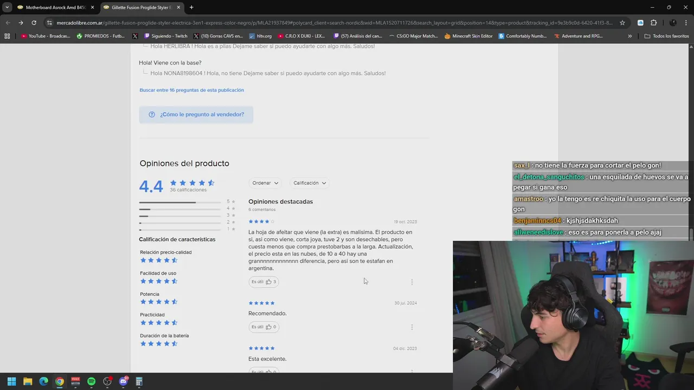Bookmark this page with the star icon
Image resolution: width=694 pixels, height=390 pixels.
(x=622, y=23)
